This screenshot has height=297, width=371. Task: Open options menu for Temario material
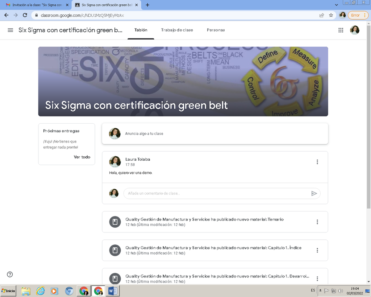click(317, 222)
